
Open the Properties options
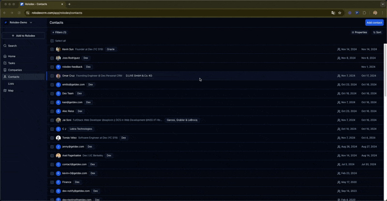click(x=359, y=32)
